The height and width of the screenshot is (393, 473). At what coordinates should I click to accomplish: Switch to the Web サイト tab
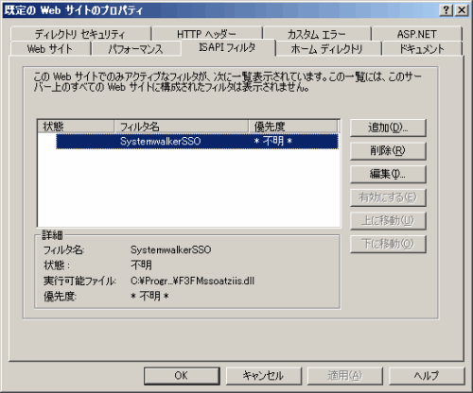click(x=50, y=49)
